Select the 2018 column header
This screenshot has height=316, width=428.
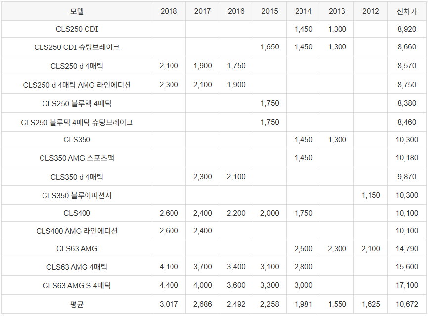tap(169, 11)
